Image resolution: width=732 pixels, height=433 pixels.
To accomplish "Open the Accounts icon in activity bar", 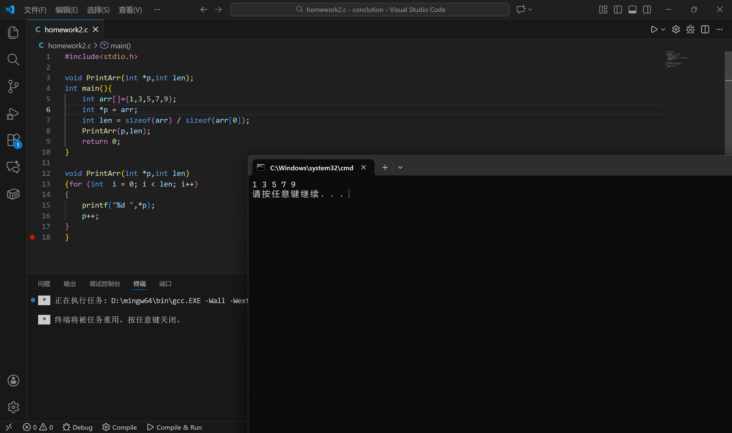I will (13, 380).
